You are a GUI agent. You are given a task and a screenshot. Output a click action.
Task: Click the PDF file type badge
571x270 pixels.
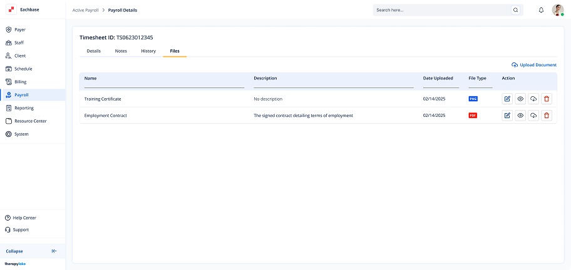[x=473, y=116]
